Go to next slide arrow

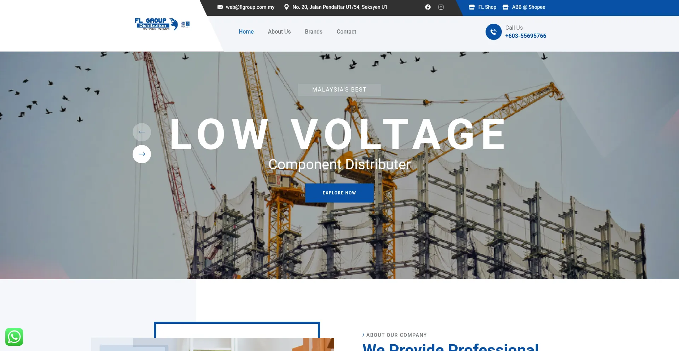click(142, 154)
